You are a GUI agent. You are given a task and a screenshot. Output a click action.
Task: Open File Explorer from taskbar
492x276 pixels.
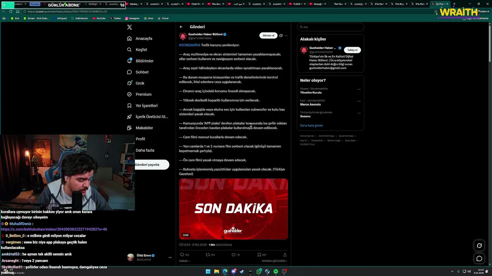216,271
